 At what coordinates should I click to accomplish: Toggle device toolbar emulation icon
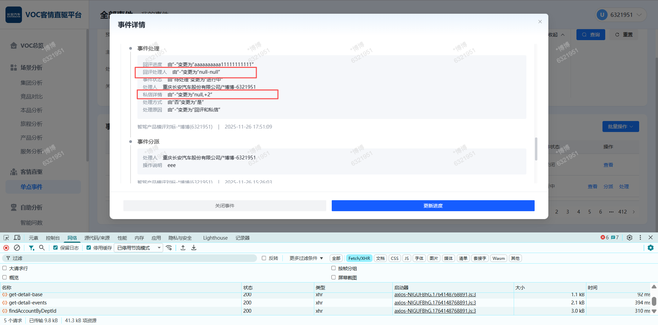point(17,238)
